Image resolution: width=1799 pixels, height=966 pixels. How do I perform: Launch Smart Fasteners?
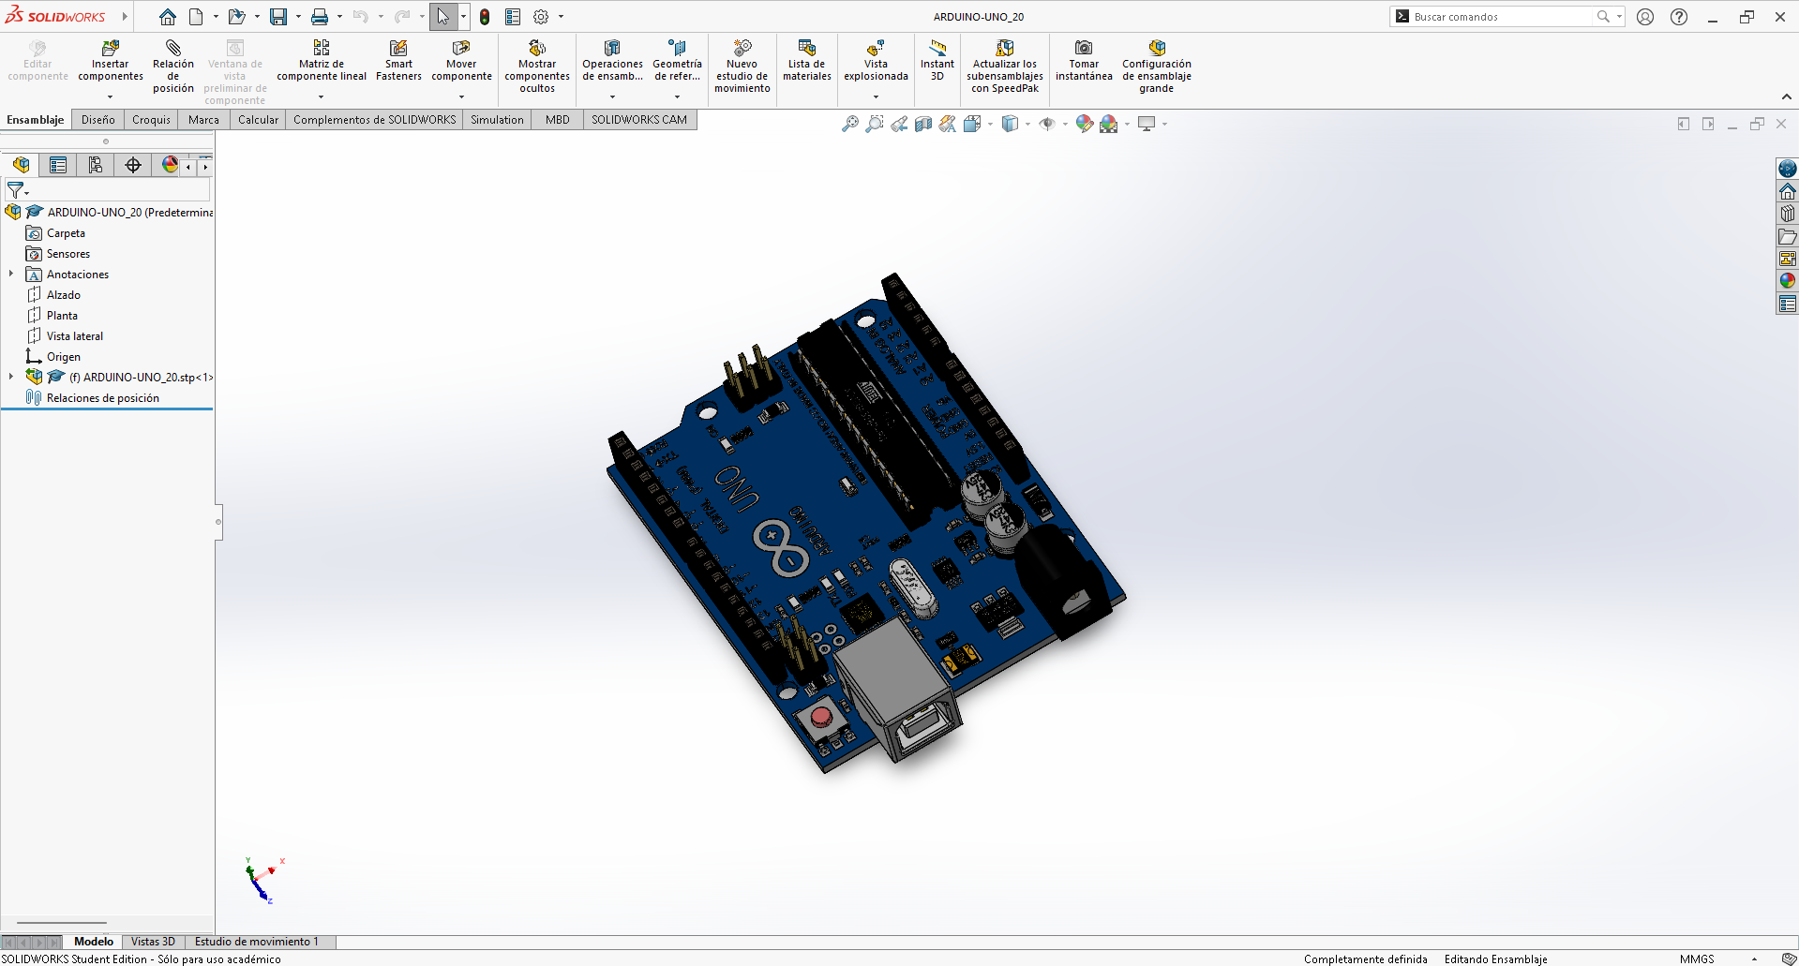pos(398,61)
